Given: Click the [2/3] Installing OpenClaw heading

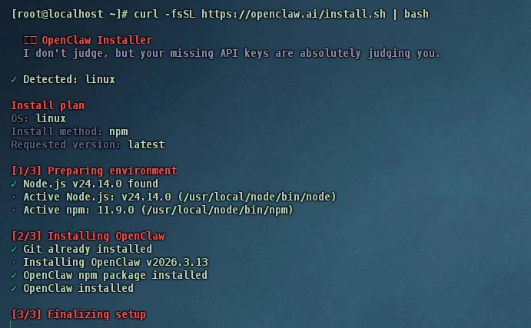Looking at the screenshot, I should coord(88,237).
